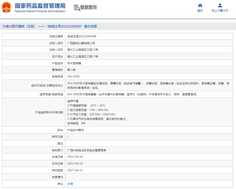The width and height of the screenshot is (236, 189).
Task: Click the 网上办事大厅 user icon
Action: (220, 5)
